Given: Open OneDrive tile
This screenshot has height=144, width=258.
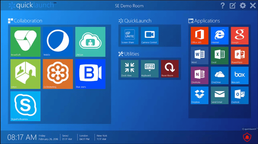Looking at the screenshot, I should coord(220,75).
